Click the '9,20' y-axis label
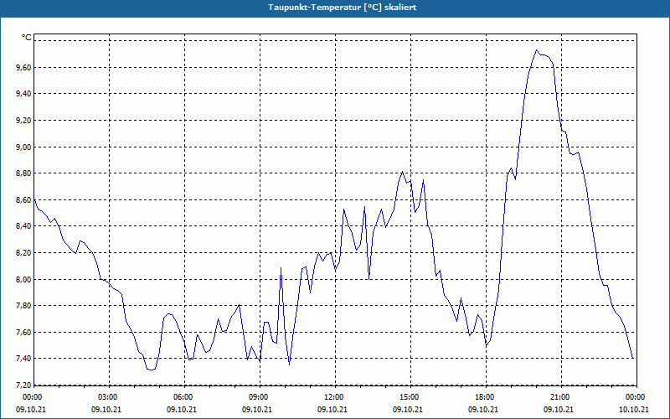670x419 pixels. (23, 120)
